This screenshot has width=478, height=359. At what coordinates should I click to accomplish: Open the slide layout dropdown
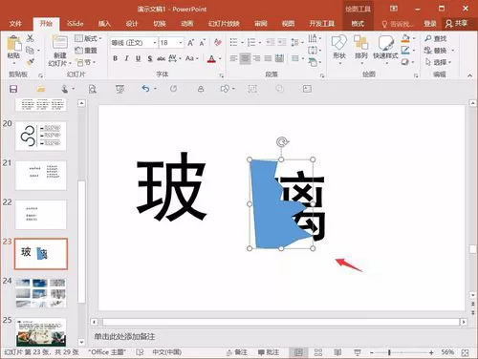click(x=88, y=38)
